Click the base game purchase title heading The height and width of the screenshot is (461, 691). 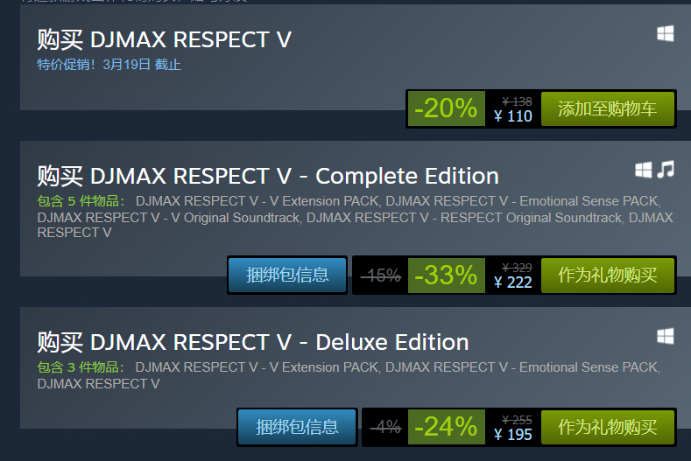165,39
